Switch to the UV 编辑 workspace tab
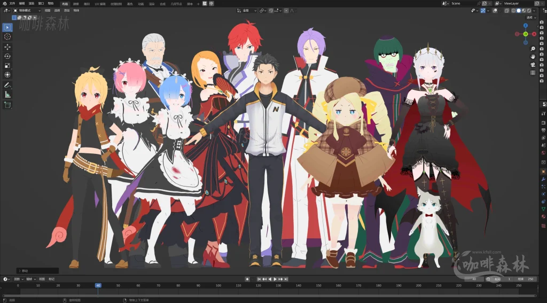This screenshot has height=303, width=547. click(100, 4)
